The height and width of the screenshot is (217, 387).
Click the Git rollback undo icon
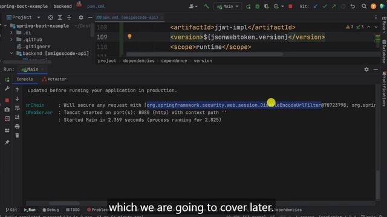click(x=353, y=7)
